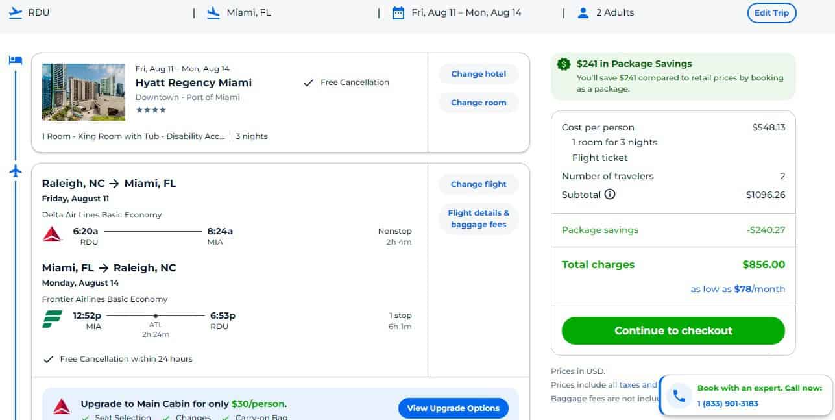
Task: Click the Friday, August 11 flight date
Action: point(75,199)
